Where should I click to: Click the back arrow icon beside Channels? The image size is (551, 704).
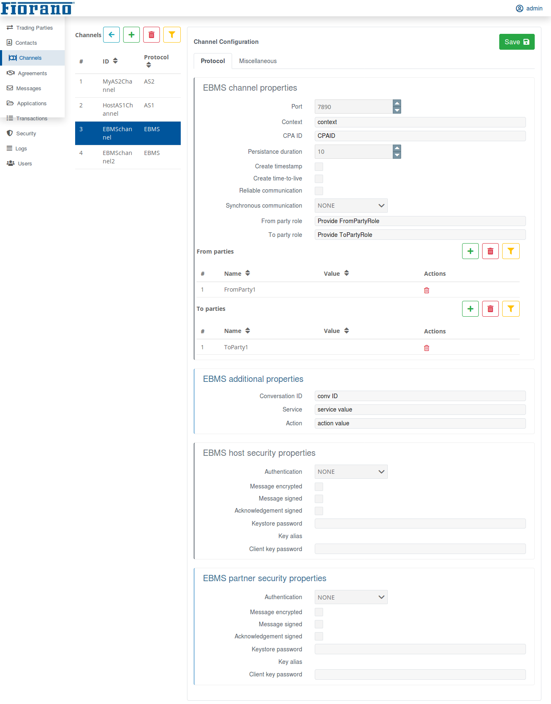111,35
